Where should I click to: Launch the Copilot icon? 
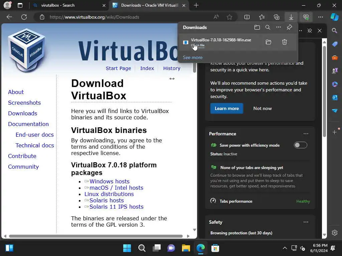pos(334,17)
